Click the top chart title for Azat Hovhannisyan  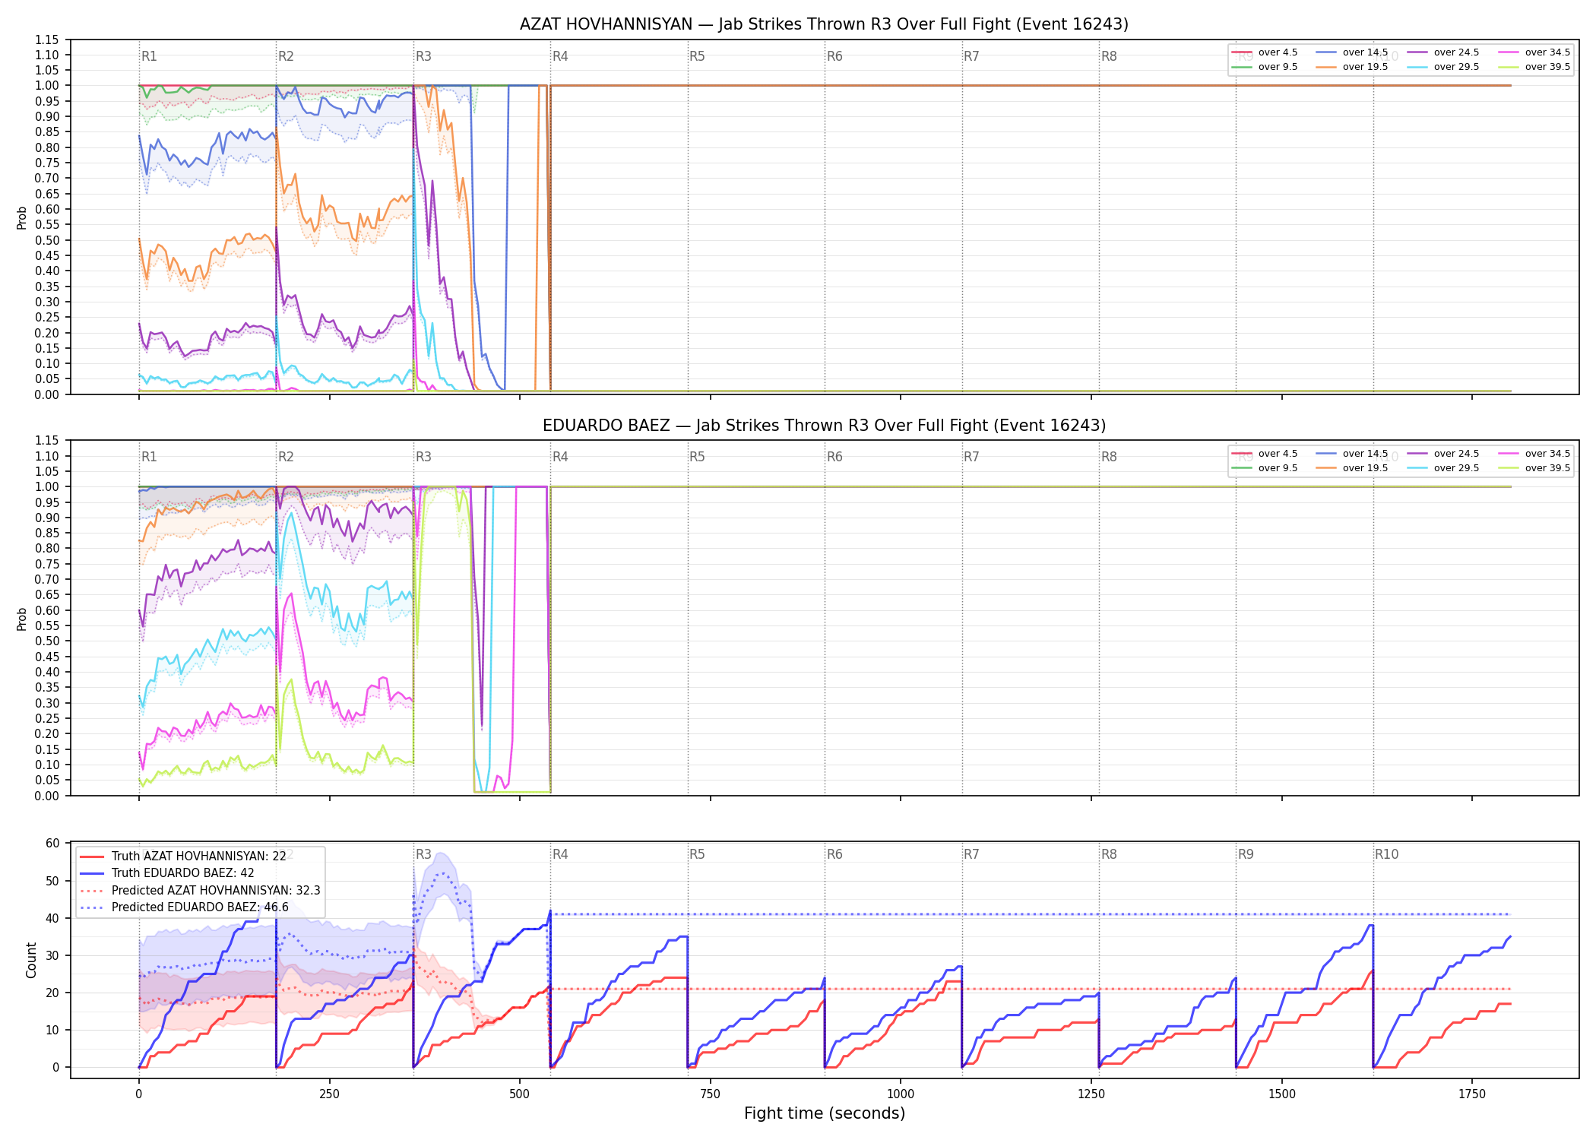(824, 24)
